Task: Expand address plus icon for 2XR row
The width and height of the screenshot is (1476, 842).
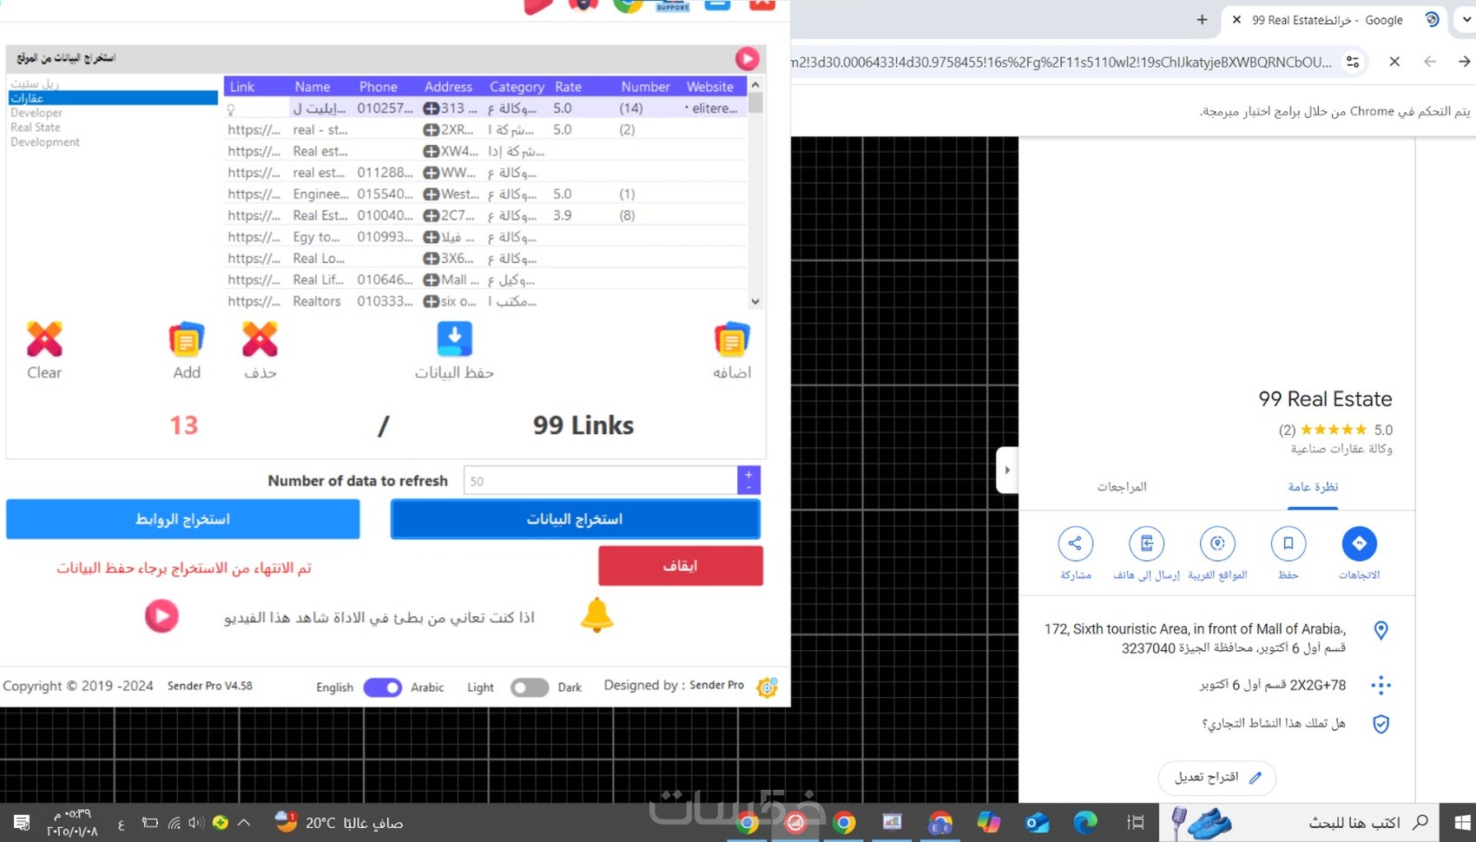Action: [431, 130]
